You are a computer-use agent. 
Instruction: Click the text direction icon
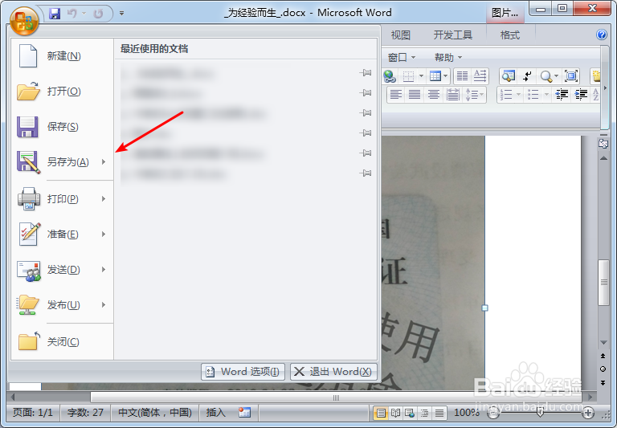coord(480,76)
